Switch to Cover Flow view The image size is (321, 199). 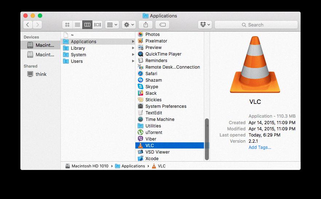[x=98, y=25]
